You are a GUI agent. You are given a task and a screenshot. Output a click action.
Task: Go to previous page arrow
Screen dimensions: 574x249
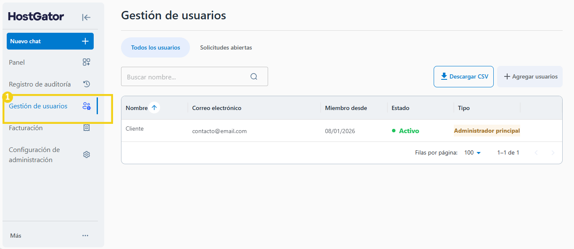click(x=536, y=153)
